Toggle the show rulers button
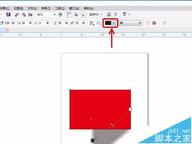The height and width of the screenshot is (144, 192). tap(69, 15)
